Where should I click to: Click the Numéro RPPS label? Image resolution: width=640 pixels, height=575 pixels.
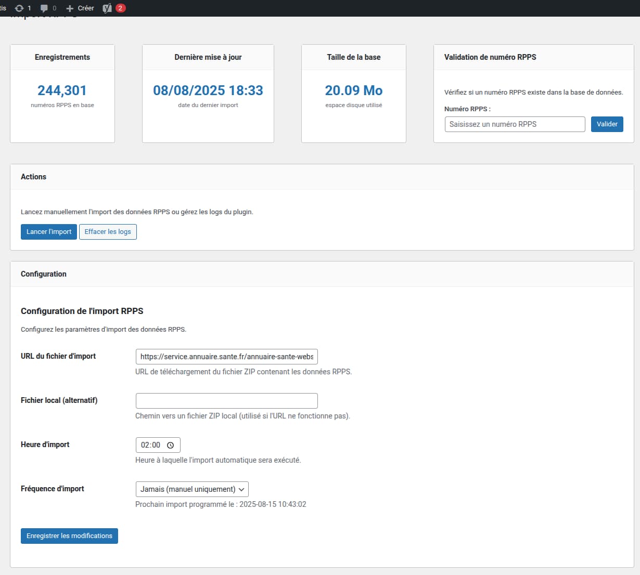[x=467, y=109]
